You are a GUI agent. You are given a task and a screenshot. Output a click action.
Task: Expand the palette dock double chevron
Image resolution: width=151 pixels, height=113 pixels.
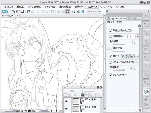pos(107,11)
